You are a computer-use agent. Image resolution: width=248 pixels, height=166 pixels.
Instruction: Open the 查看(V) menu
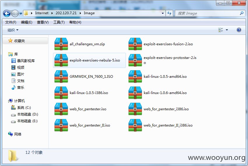point(43,22)
